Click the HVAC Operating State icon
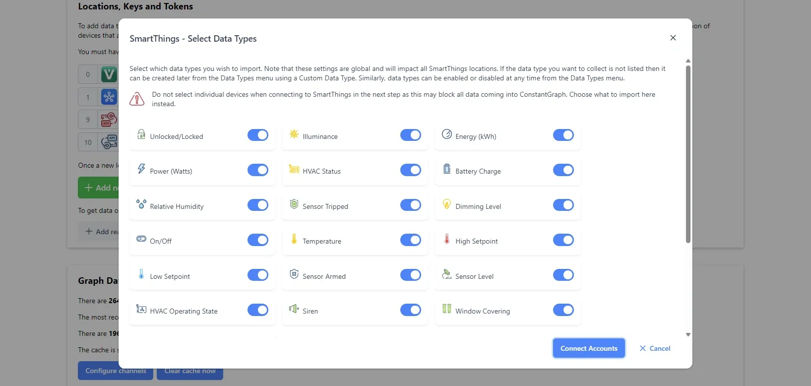Screen dimensions: 811x386 [141, 309]
